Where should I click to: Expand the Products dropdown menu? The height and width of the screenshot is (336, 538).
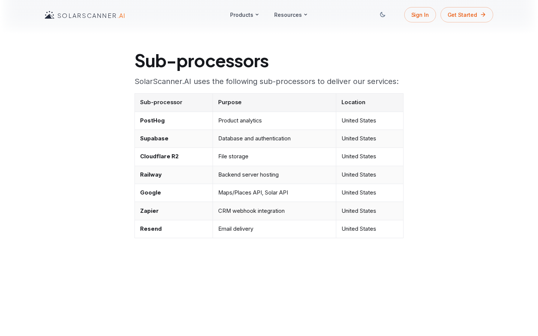[244, 15]
